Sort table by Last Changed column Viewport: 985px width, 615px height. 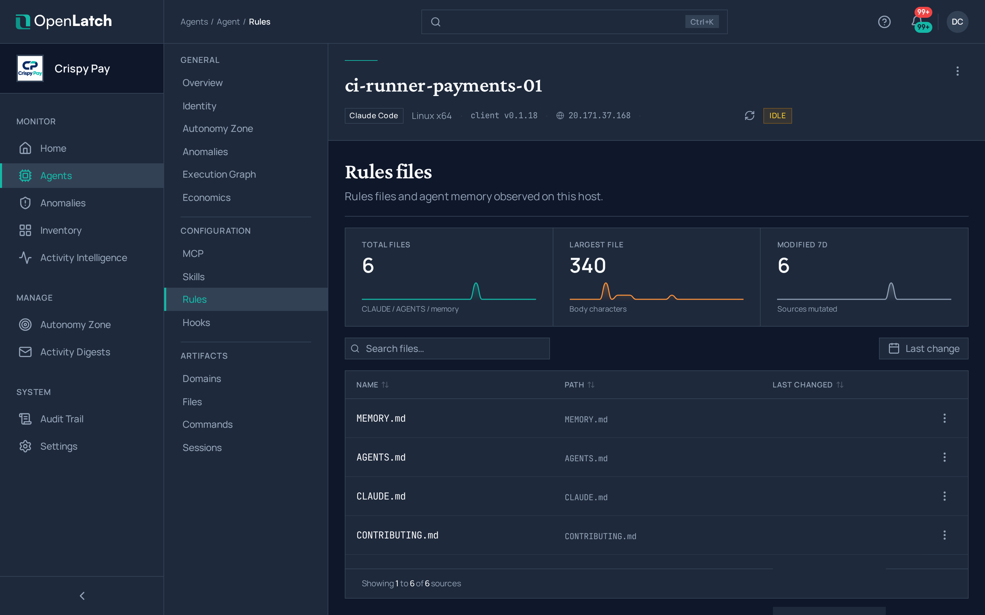tap(807, 385)
